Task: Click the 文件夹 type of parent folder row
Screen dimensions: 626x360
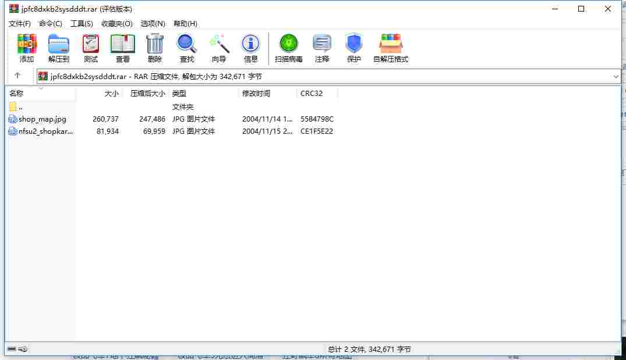Action: (182, 107)
